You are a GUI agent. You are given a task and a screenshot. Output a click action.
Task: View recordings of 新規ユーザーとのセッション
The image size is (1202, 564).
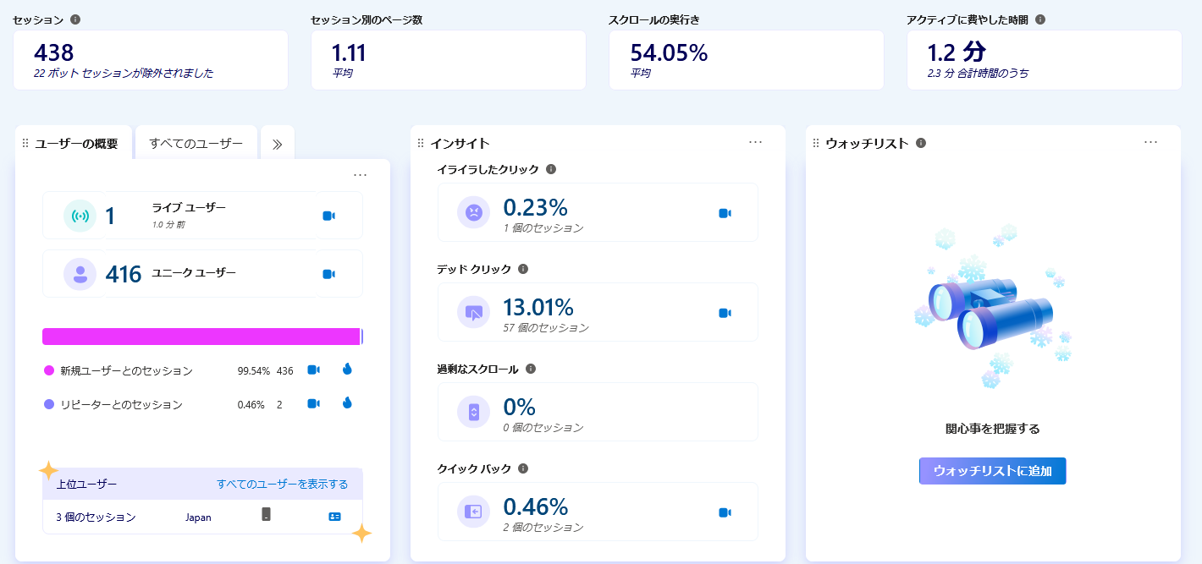(313, 370)
